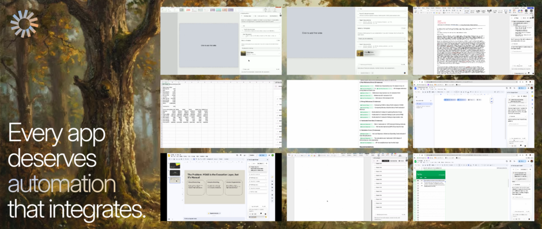Choose the highlighted template card in top-middle side panel
The image size is (542, 229).
coord(381,53)
